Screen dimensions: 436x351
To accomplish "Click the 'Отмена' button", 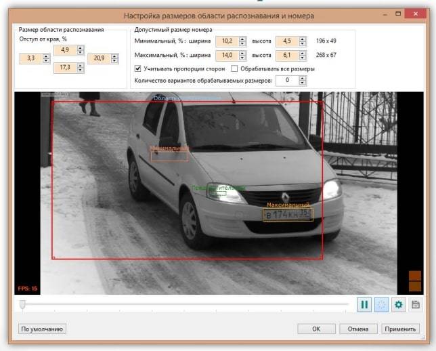I will coord(357,329).
